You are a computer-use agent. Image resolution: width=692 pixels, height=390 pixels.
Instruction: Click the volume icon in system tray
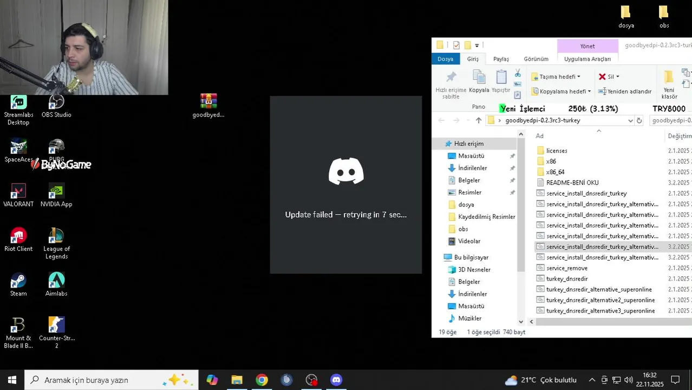(x=628, y=380)
